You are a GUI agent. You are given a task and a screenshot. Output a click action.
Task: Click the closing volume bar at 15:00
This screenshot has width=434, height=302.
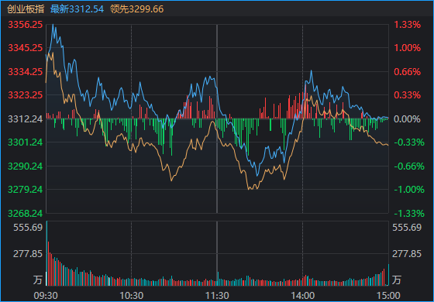point(388,275)
